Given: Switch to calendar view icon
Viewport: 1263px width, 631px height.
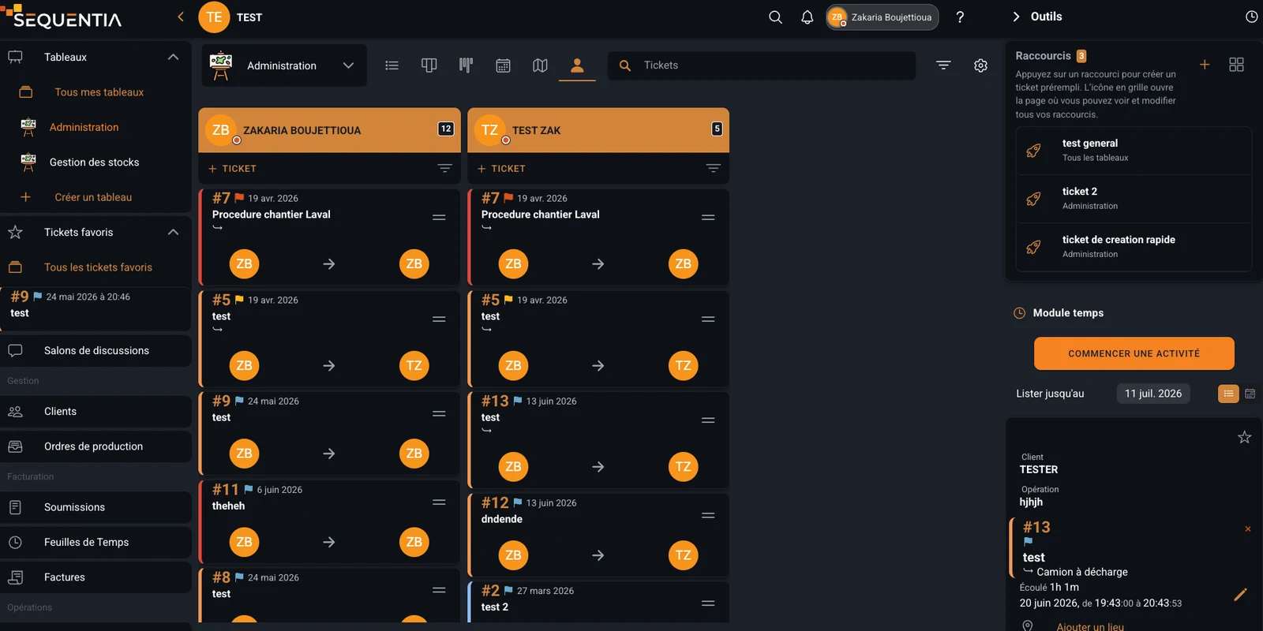Looking at the screenshot, I should [x=503, y=65].
